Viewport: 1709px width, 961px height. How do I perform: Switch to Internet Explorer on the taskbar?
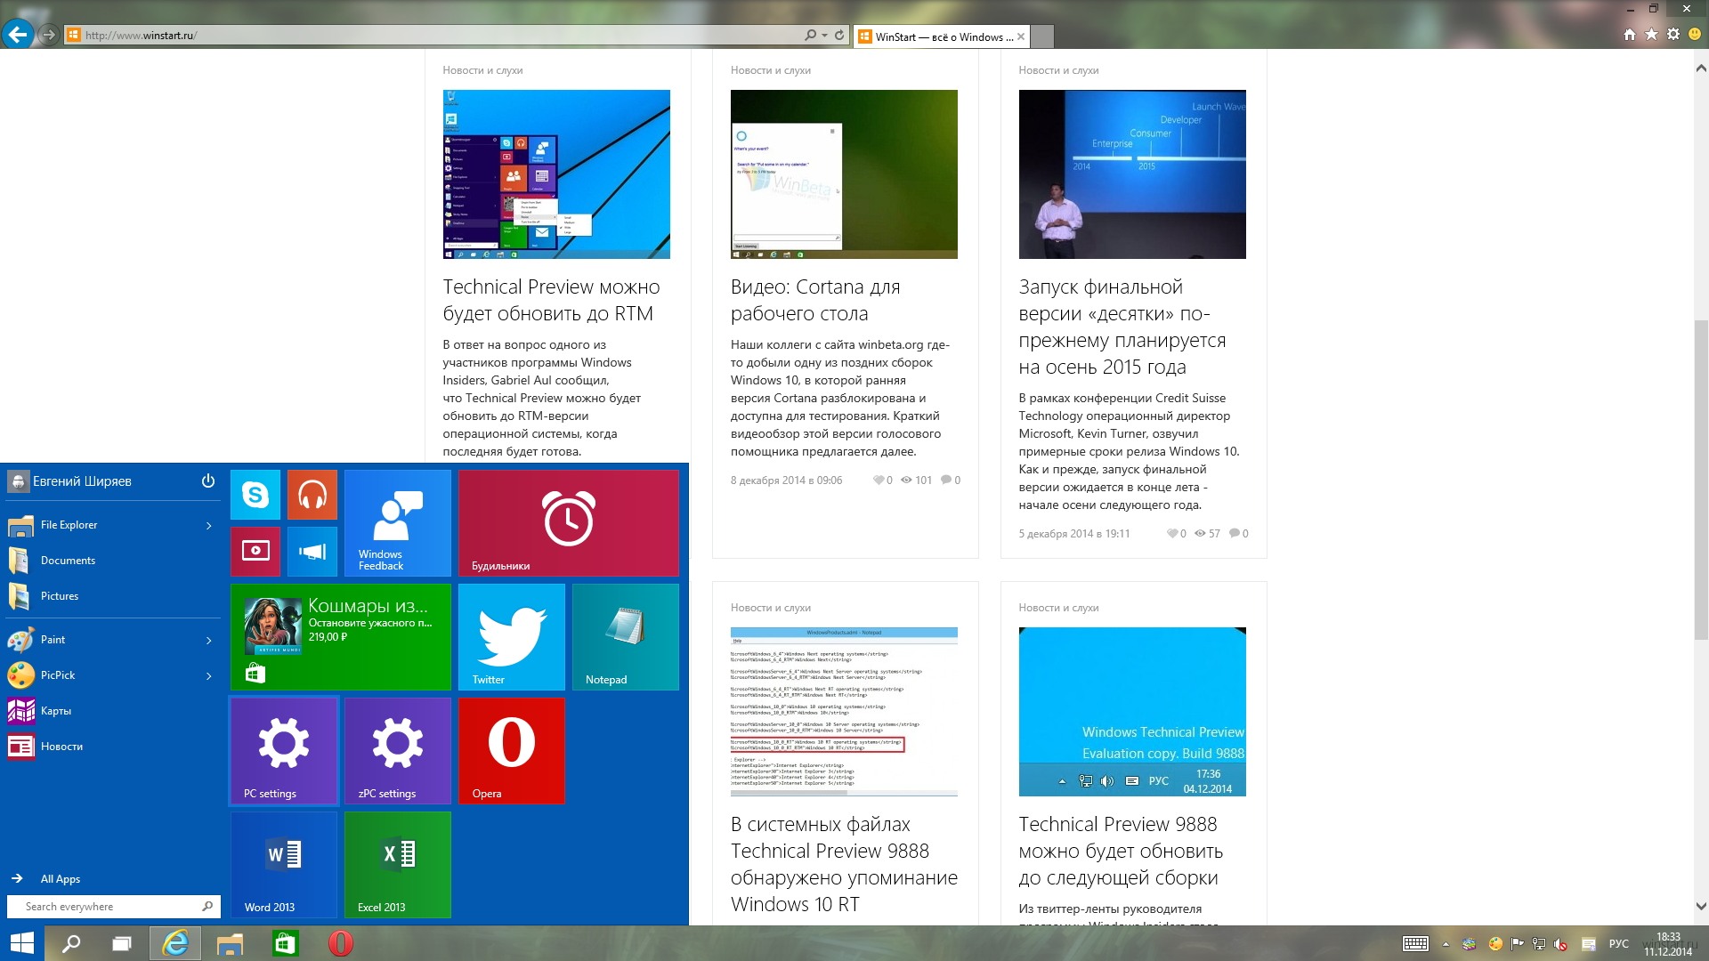(x=175, y=943)
